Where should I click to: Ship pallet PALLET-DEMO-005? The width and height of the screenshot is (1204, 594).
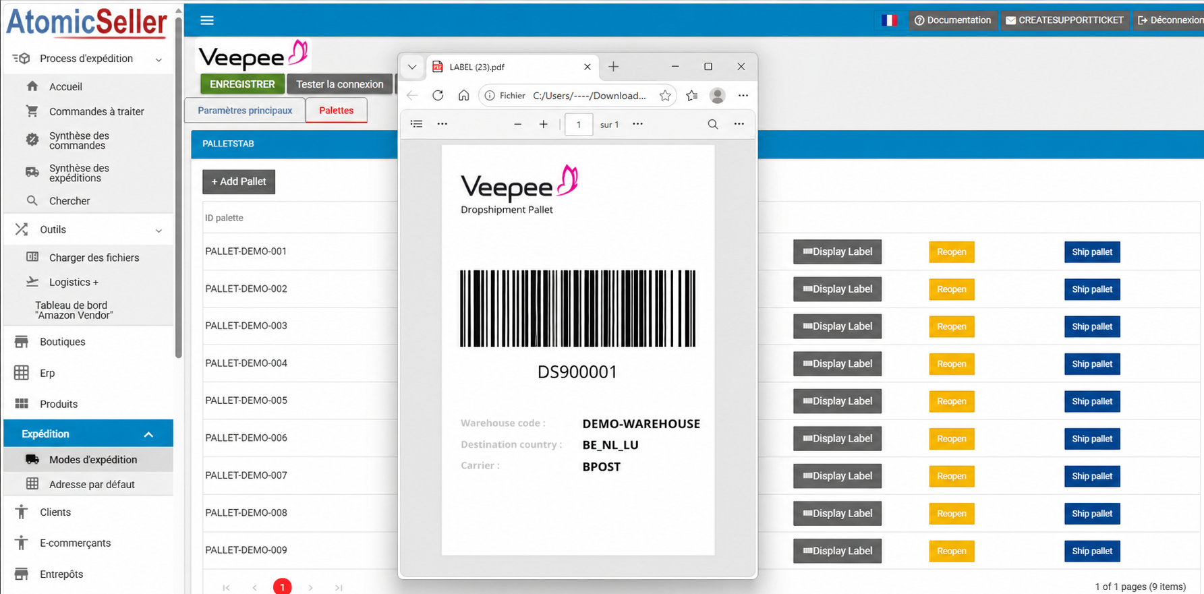pos(1092,401)
